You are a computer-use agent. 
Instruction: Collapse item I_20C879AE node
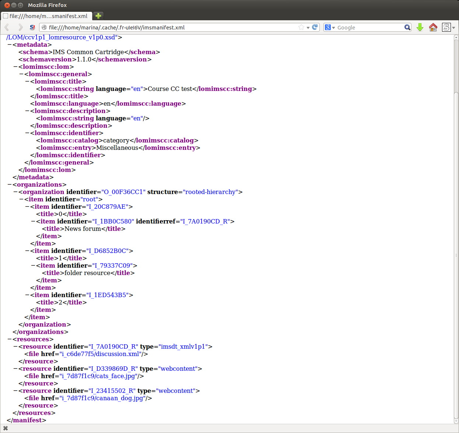click(x=27, y=207)
